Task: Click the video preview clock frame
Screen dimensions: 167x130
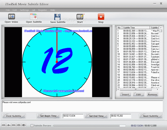Action: [x=57, y=62]
